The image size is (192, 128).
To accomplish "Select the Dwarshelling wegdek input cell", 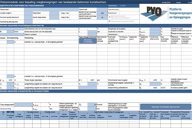I will click(92, 84).
